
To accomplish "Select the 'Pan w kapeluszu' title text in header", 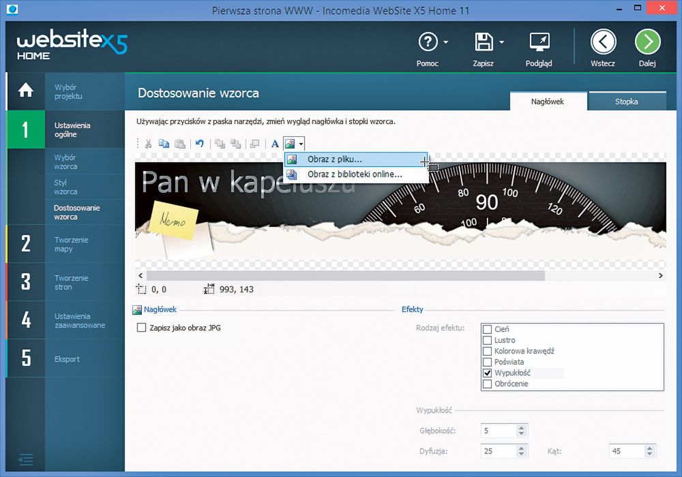I will tap(248, 181).
